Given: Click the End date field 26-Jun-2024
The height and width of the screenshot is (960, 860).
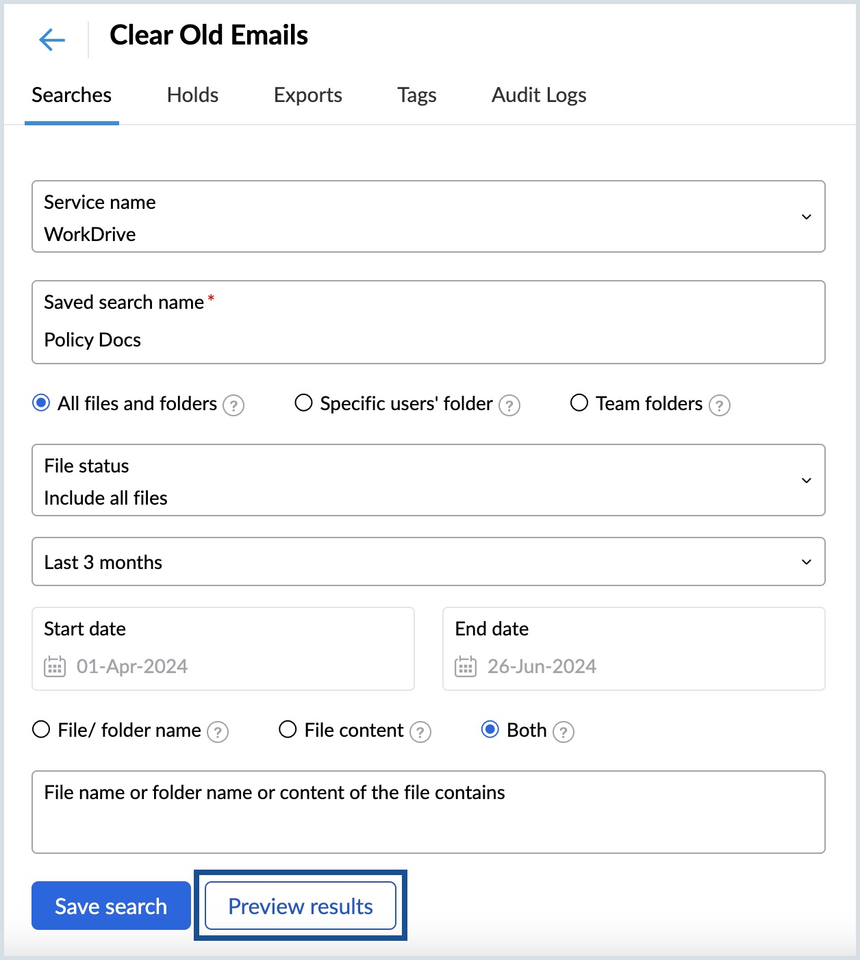Looking at the screenshot, I should point(634,648).
